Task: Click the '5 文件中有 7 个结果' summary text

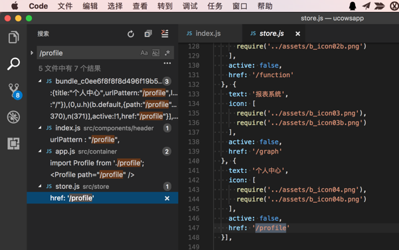Action: click(x=69, y=68)
